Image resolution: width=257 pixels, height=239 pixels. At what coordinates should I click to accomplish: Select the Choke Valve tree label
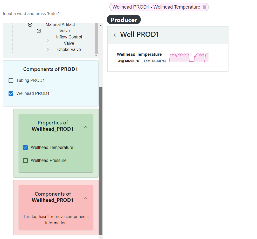69,50
